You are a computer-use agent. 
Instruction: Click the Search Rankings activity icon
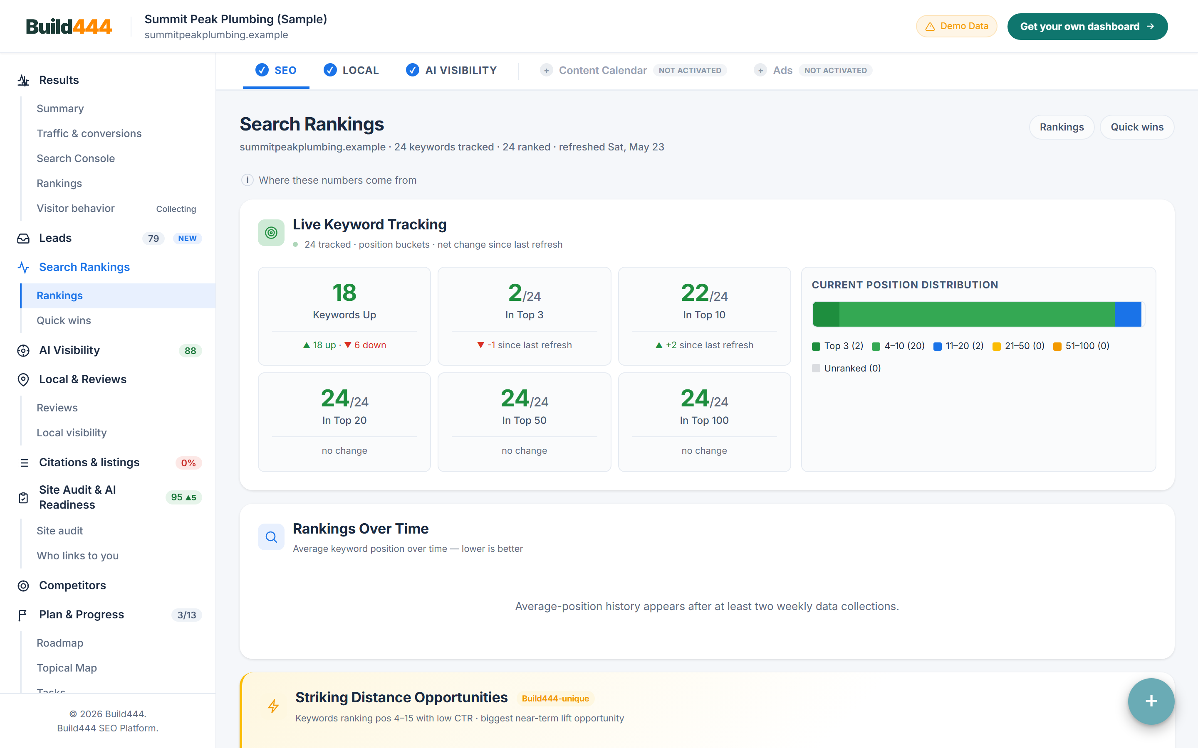[23, 268]
